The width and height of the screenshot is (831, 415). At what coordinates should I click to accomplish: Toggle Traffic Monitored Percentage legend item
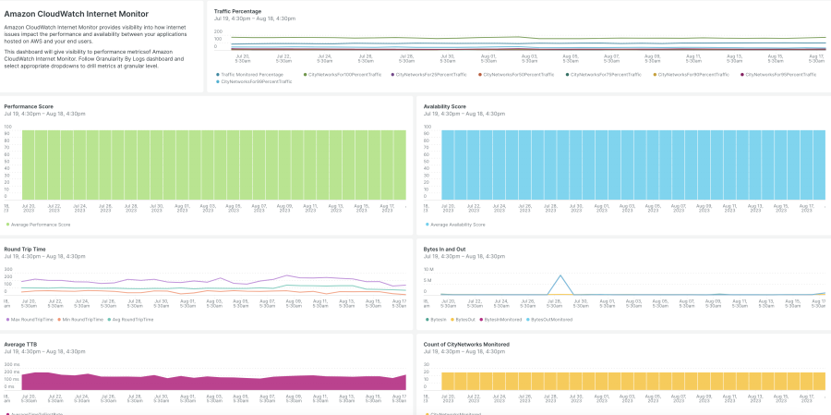(251, 74)
